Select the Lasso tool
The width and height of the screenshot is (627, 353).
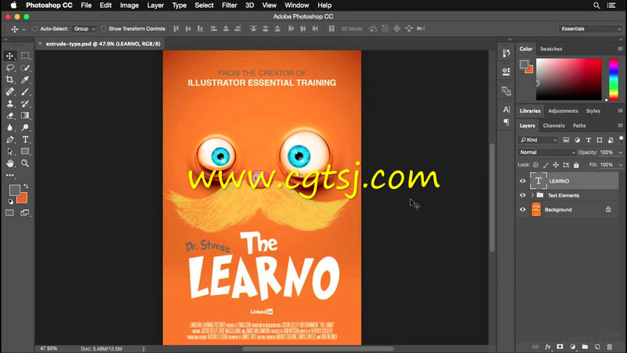(x=10, y=68)
